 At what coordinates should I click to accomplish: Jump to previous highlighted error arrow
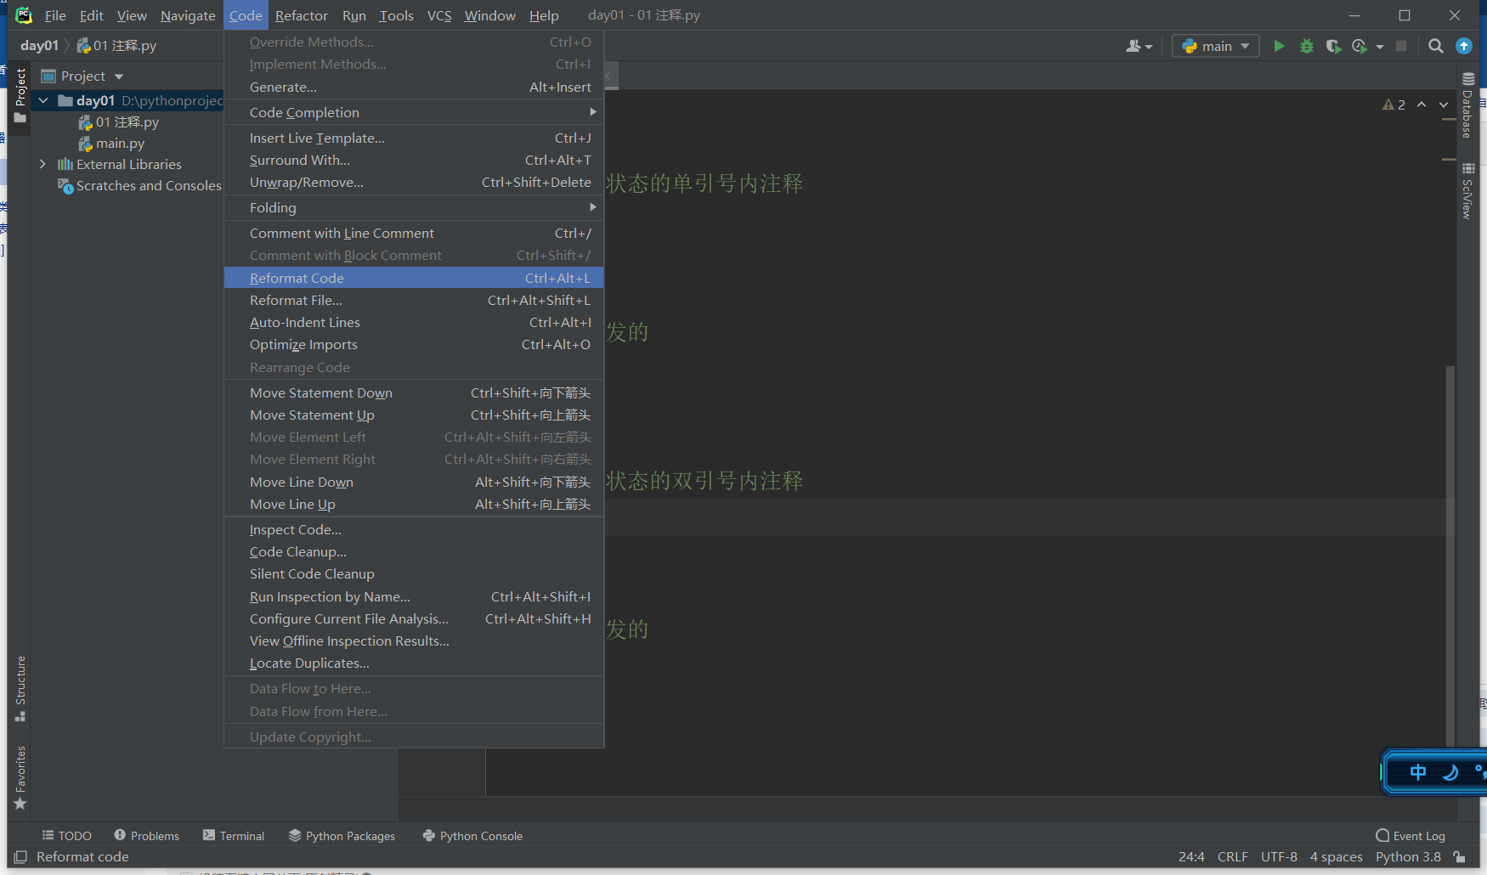tap(1422, 104)
